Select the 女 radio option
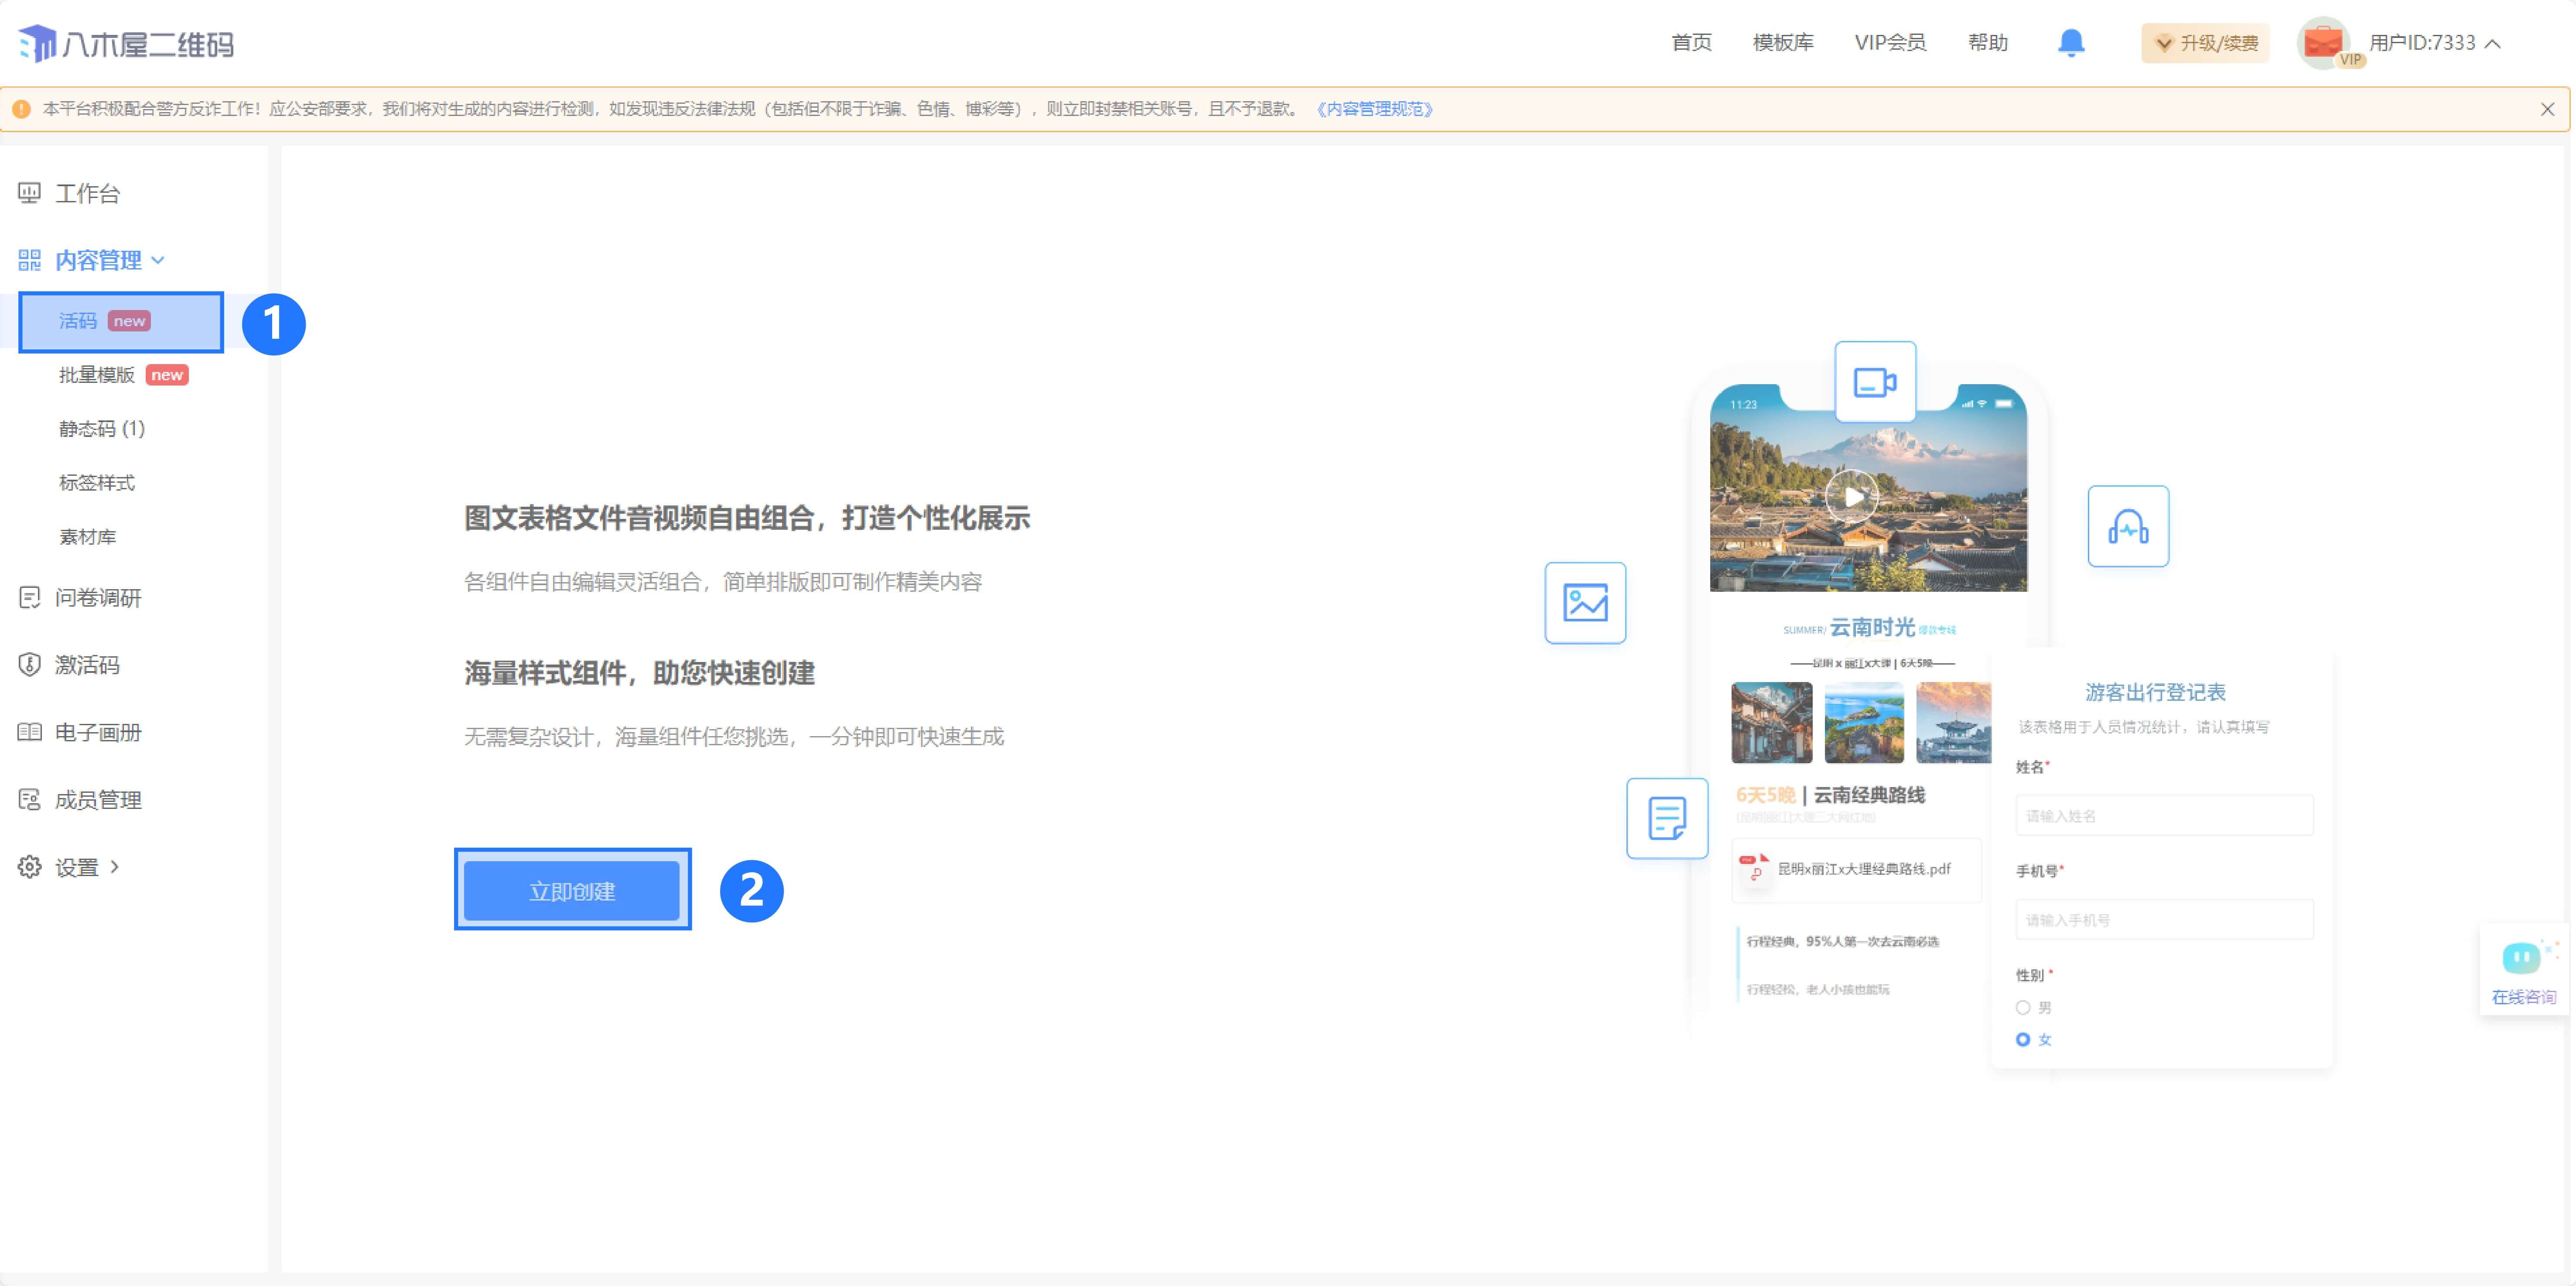Screen dimensions: 2576x1286 [2023, 1039]
